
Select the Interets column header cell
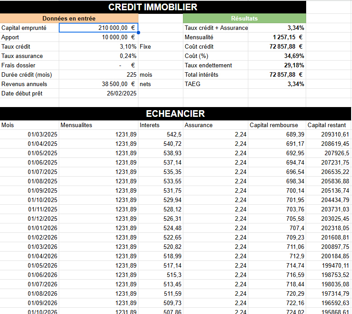[161, 125]
